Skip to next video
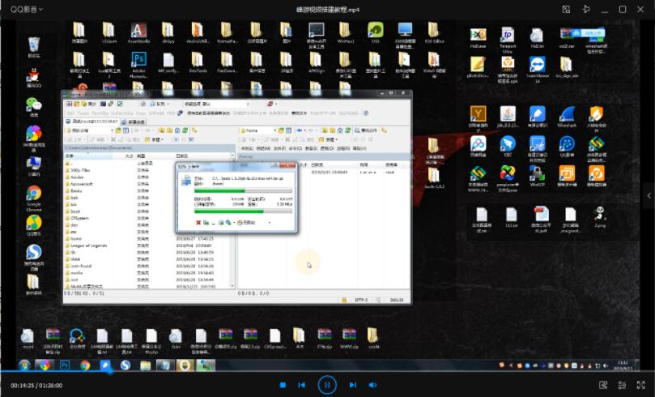 point(352,385)
